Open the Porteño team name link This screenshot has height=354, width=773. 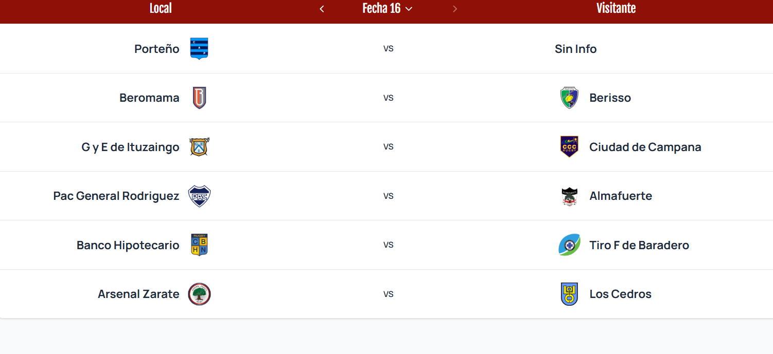click(157, 49)
